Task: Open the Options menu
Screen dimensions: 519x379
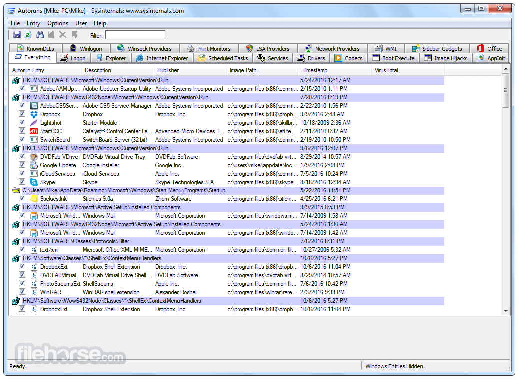Action: [58, 23]
